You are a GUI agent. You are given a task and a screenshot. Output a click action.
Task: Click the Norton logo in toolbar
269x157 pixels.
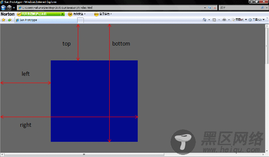click(x=8, y=14)
